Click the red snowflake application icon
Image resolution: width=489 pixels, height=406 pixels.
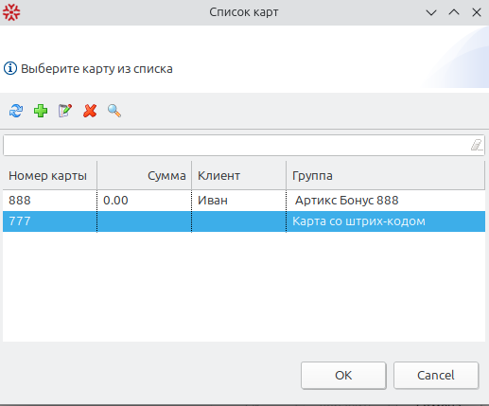[x=11, y=12]
